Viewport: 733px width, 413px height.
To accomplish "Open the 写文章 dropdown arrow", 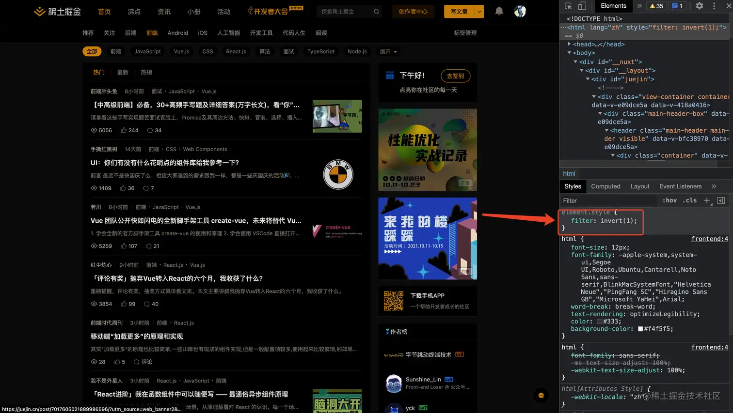I will (479, 12).
